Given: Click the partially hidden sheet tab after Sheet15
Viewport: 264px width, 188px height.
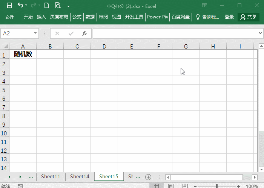Looking at the screenshot, I should [130, 176].
